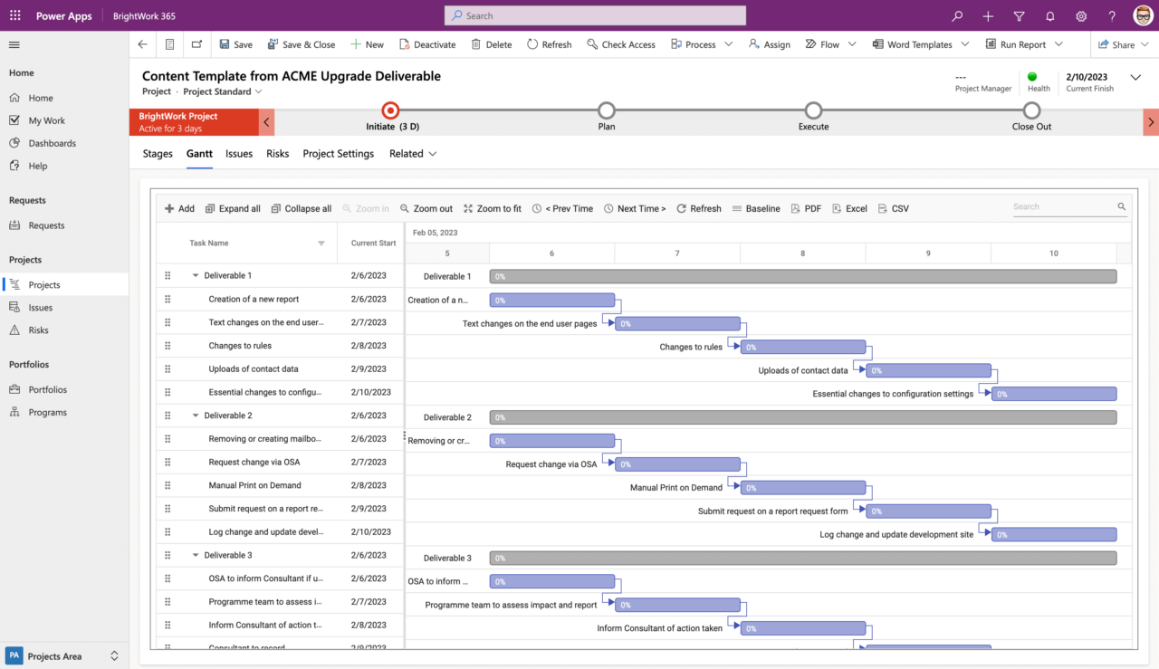Image resolution: width=1159 pixels, height=669 pixels.
Task: Collapse the BrightWork Project stage panel
Action: point(267,120)
